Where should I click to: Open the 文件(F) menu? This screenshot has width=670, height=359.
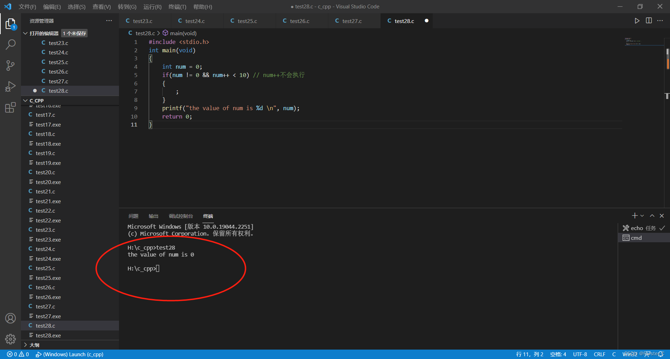pyautogui.click(x=27, y=7)
